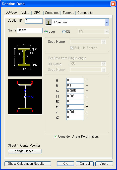Confirm with the OK button
This screenshot has height=170, width=117.
pos(66,164)
